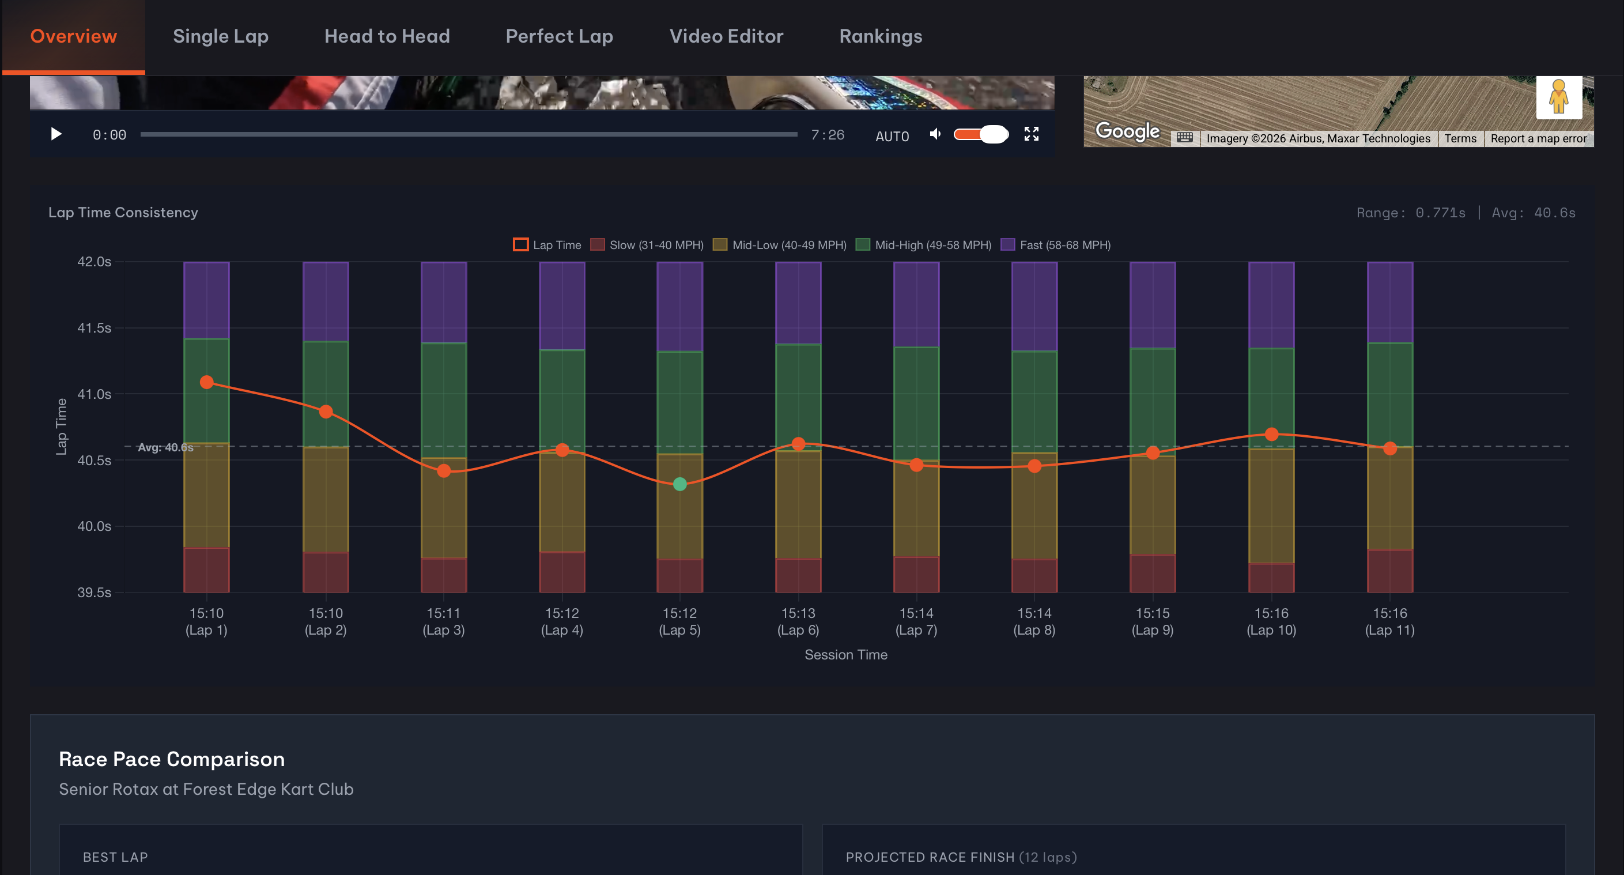1624x875 pixels.
Task: Open the map Street View pegman
Action: 1558,97
